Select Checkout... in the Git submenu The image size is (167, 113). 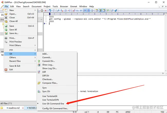tap(57, 79)
